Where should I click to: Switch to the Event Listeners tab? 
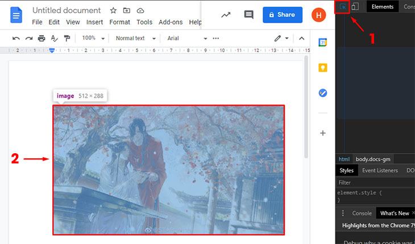pos(380,170)
